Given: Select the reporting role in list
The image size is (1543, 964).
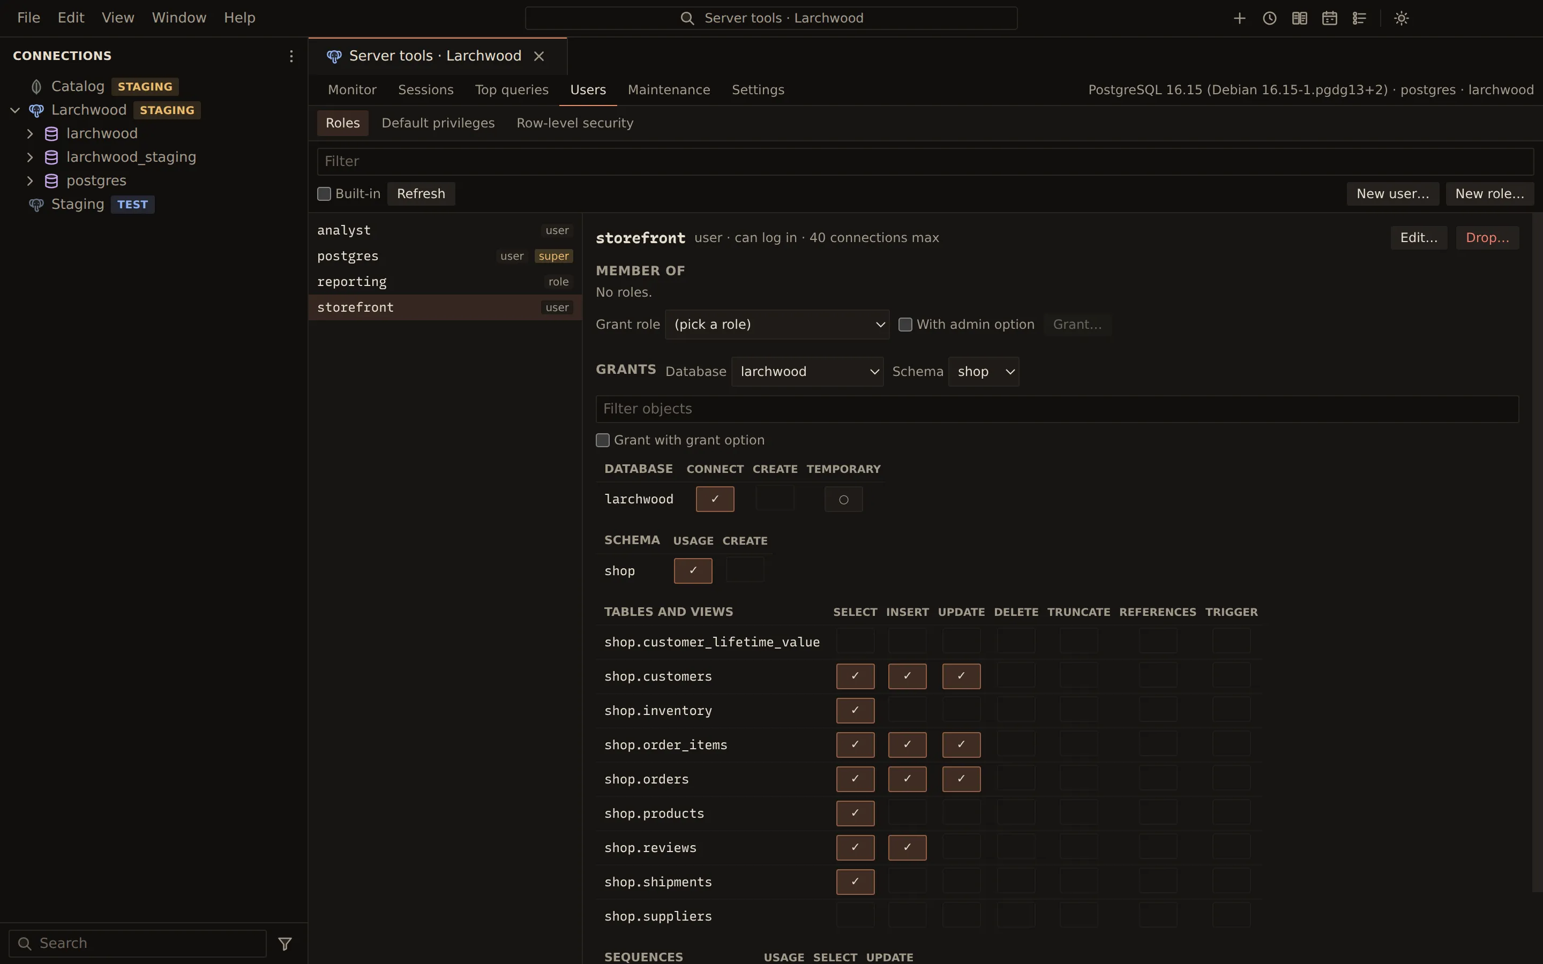Looking at the screenshot, I should coord(444,282).
